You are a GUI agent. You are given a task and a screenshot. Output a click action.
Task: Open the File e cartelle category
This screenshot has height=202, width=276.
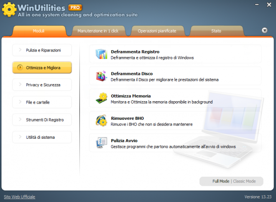point(42,102)
